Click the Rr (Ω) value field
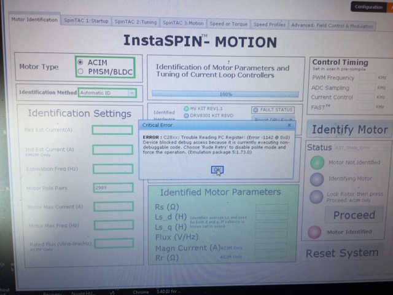 (x=271, y=255)
